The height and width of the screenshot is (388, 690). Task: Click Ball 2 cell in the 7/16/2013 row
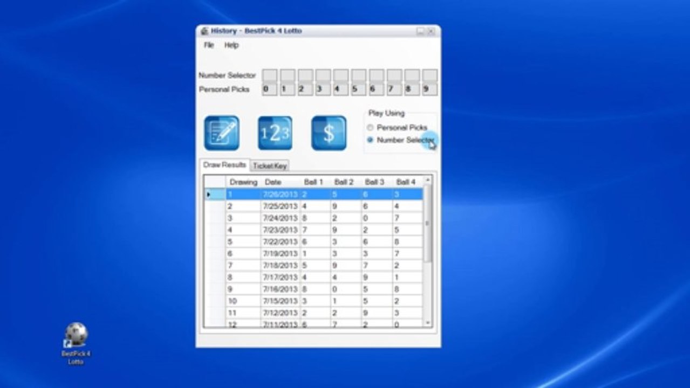click(x=345, y=289)
